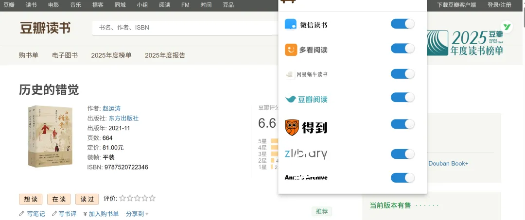Open 音乐 in the top nav

[x=76, y=5]
